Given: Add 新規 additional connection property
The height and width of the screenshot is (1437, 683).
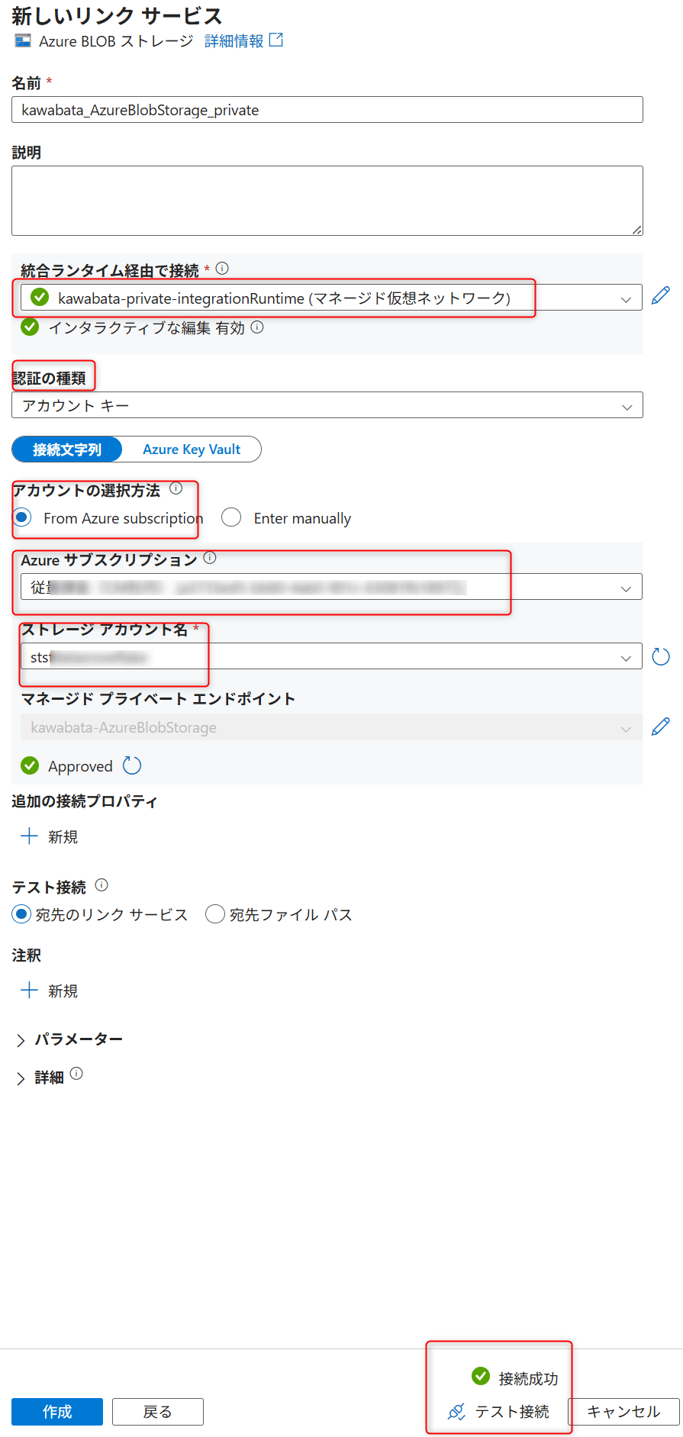Looking at the screenshot, I should coord(50,836).
